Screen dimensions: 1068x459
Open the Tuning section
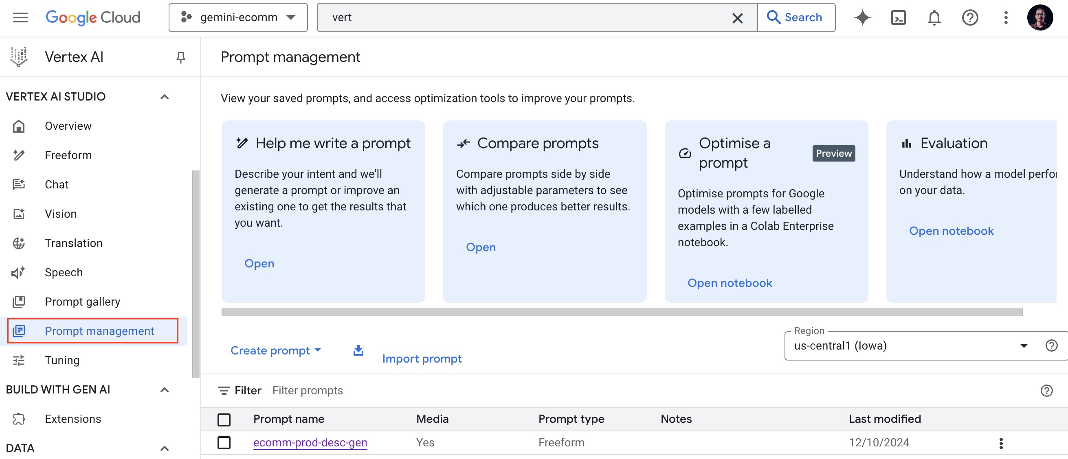62,360
